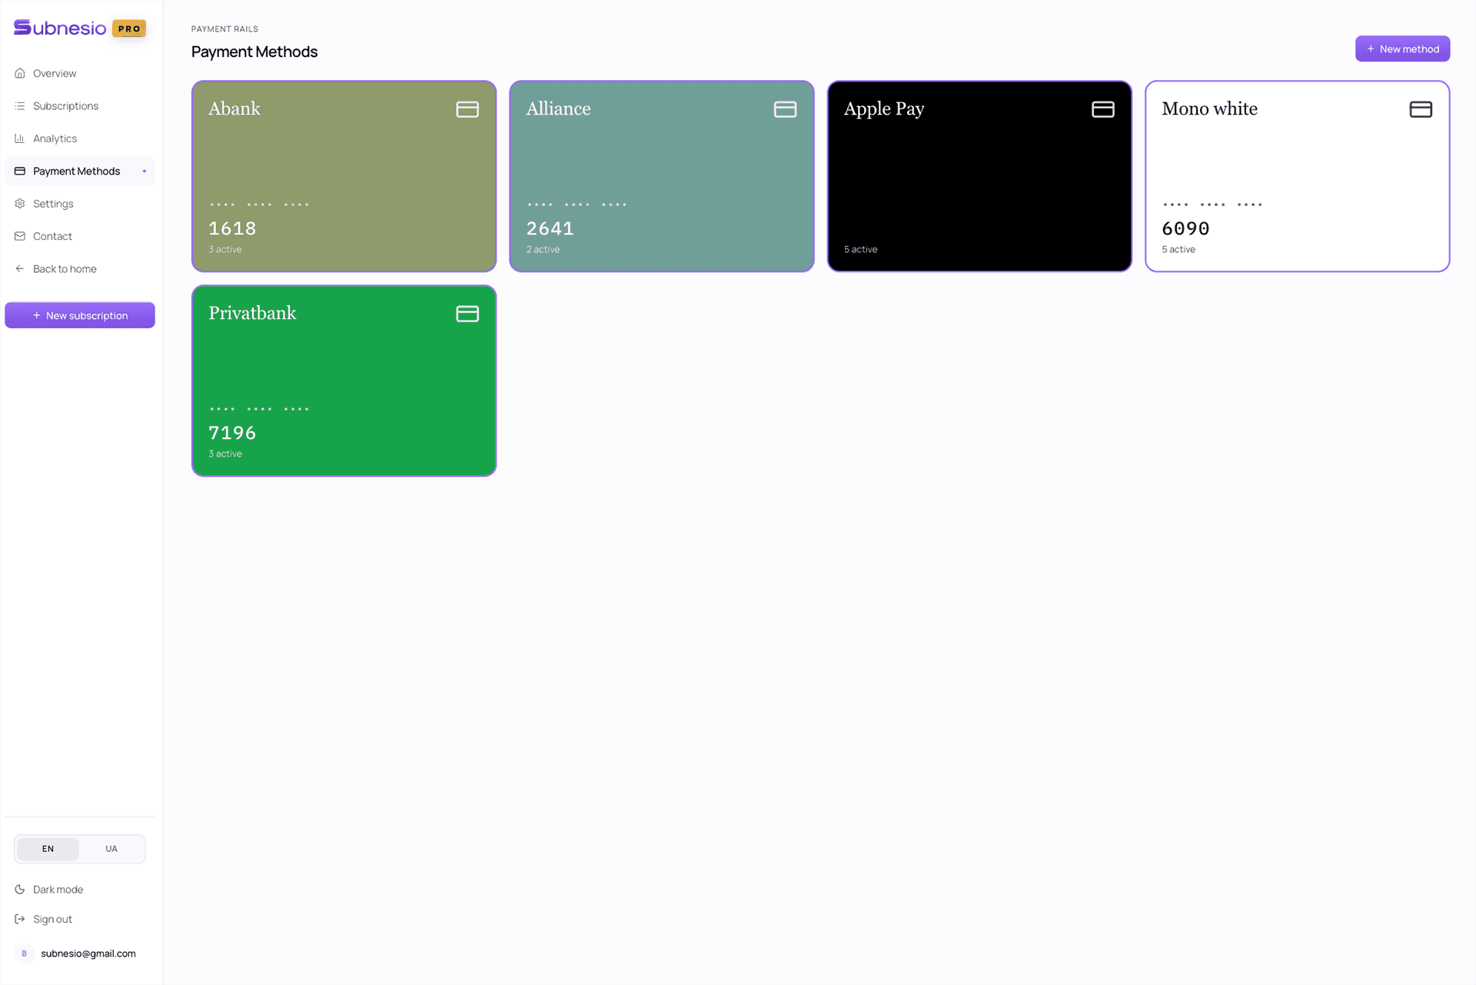Click "3 active" on the Privatbank card

pos(225,454)
